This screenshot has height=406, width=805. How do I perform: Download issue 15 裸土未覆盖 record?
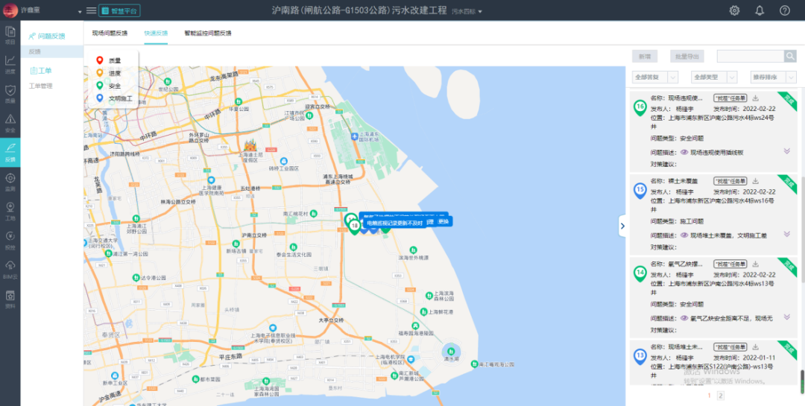755,181
